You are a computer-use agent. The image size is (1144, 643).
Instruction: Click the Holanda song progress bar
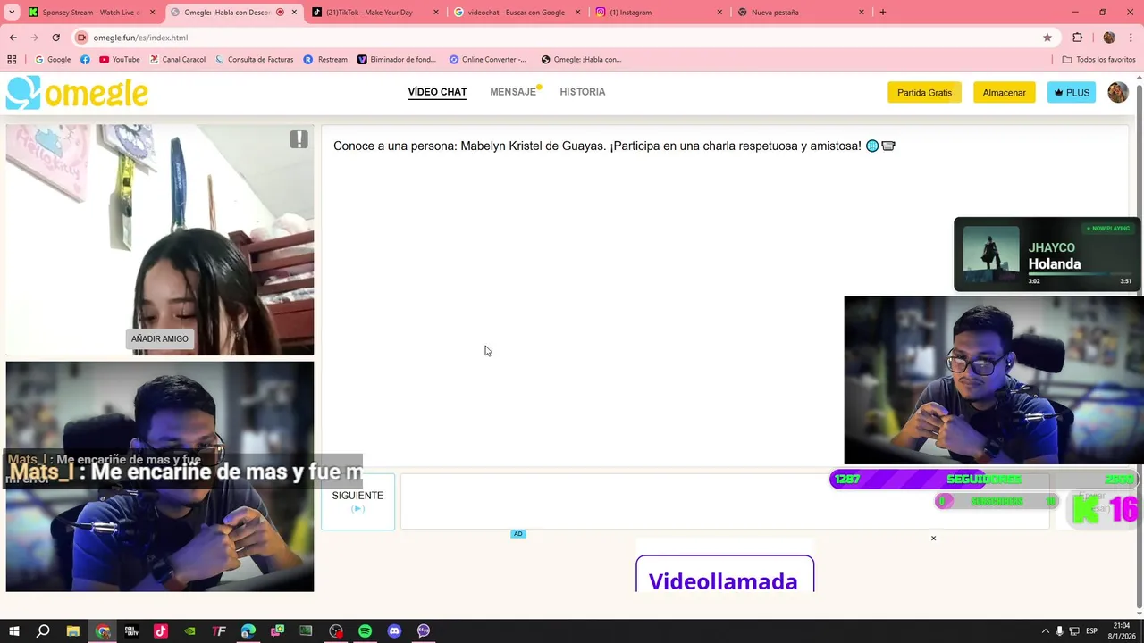(1080, 273)
